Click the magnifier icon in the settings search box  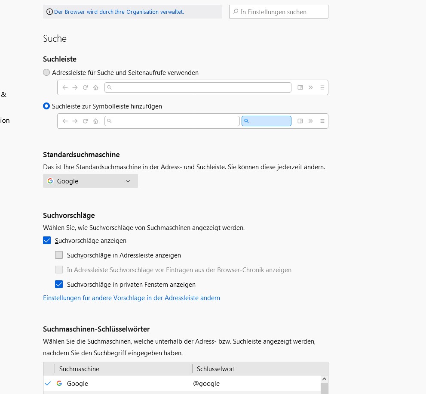236,12
